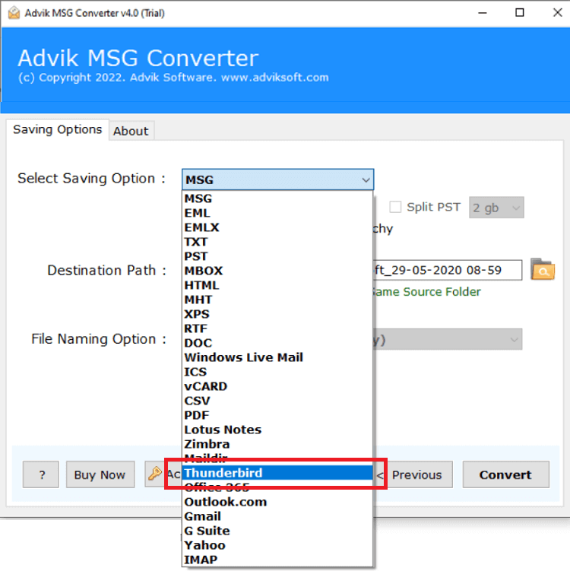Pick EMLX from the dropdown list

[277, 227]
